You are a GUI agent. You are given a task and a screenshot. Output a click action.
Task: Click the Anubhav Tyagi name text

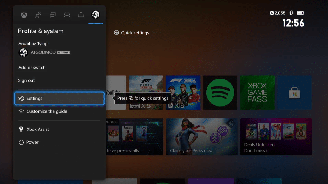(x=33, y=44)
